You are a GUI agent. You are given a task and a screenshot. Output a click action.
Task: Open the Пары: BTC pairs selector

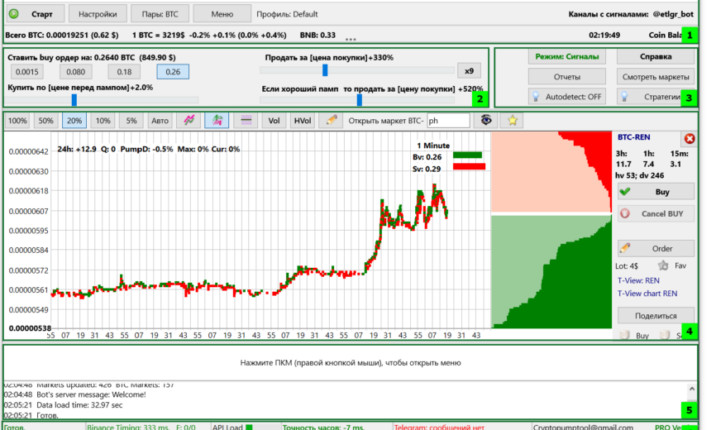pyautogui.click(x=160, y=14)
